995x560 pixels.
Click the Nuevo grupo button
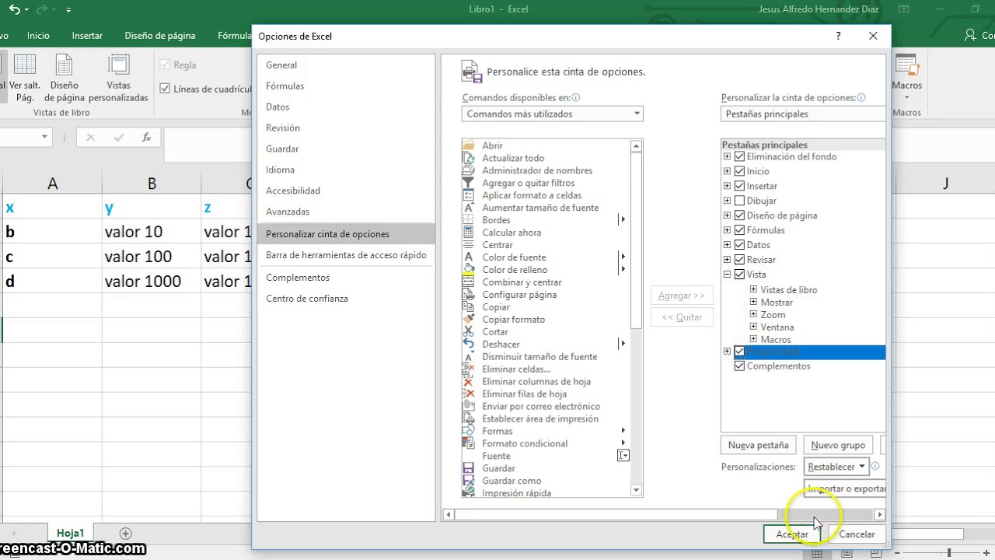[x=838, y=445]
